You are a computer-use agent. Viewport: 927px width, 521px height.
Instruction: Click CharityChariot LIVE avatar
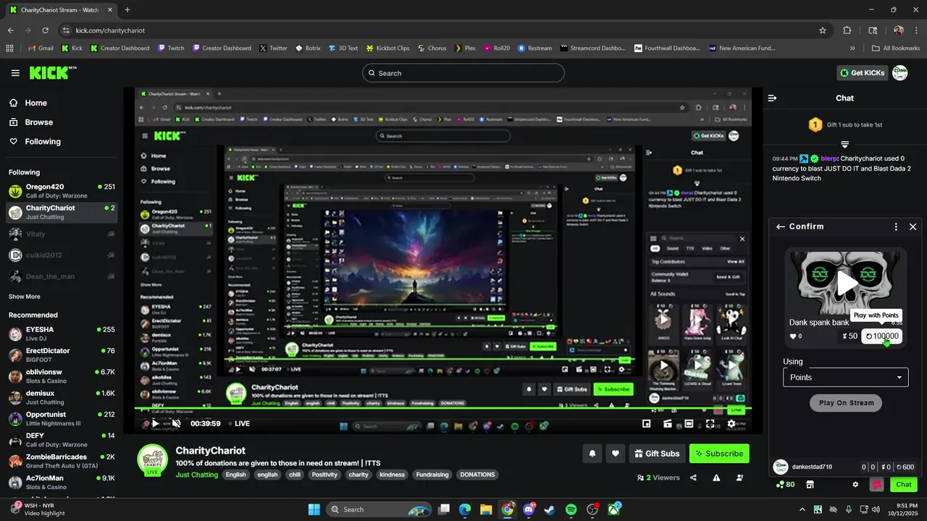153,459
